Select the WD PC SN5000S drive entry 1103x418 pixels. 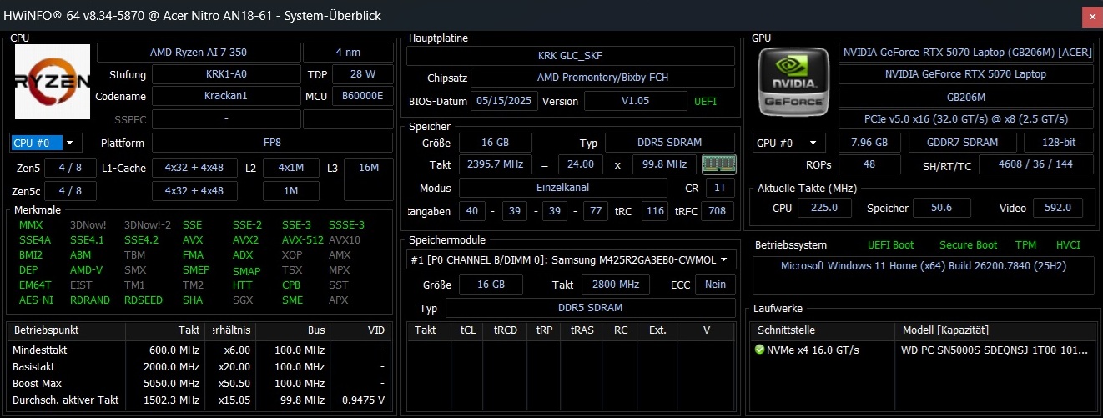coord(994,350)
